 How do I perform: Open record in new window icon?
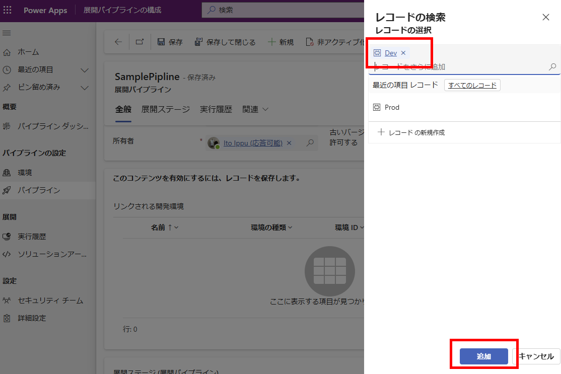click(x=140, y=42)
